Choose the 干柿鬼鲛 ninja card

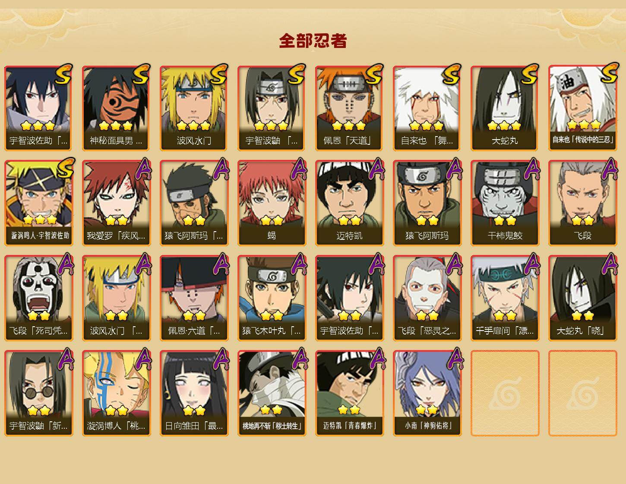pos(505,203)
